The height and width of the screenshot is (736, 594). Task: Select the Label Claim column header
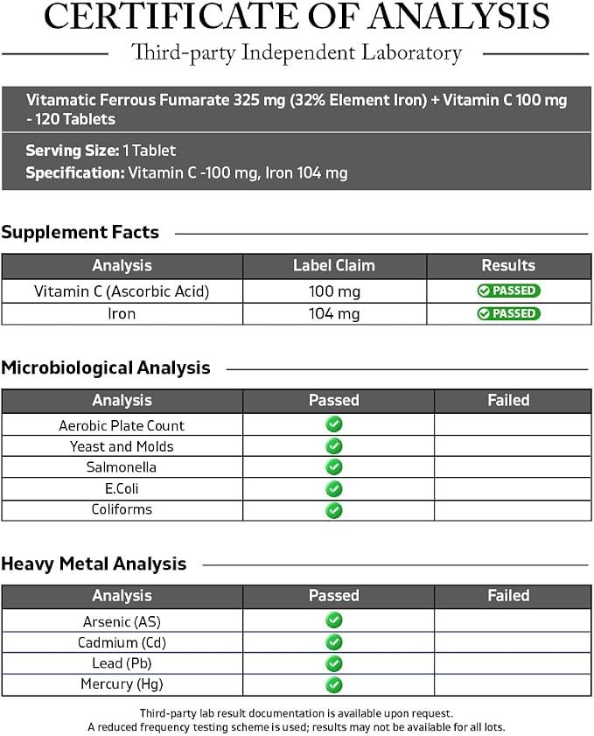(334, 266)
